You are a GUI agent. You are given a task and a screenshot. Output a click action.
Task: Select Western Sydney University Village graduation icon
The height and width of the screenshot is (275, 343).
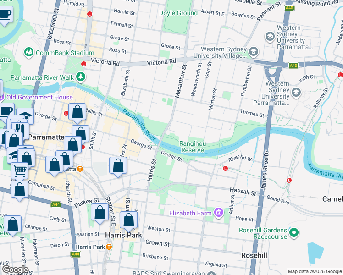tap(254, 52)
